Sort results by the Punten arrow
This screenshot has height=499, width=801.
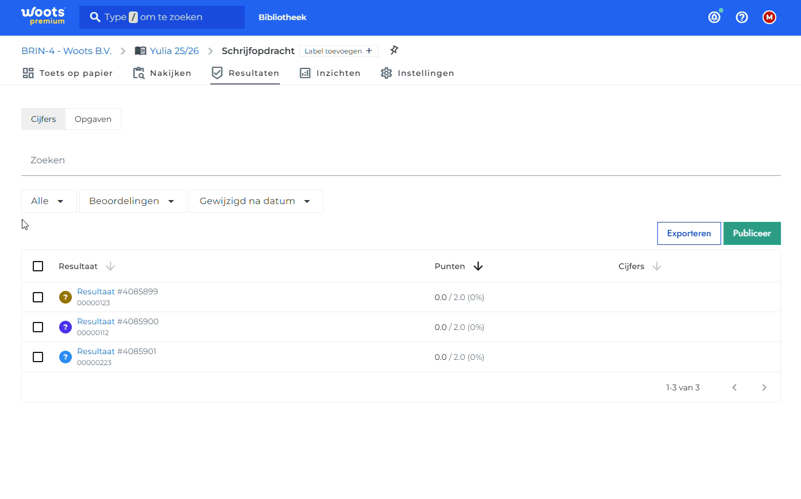tap(478, 266)
